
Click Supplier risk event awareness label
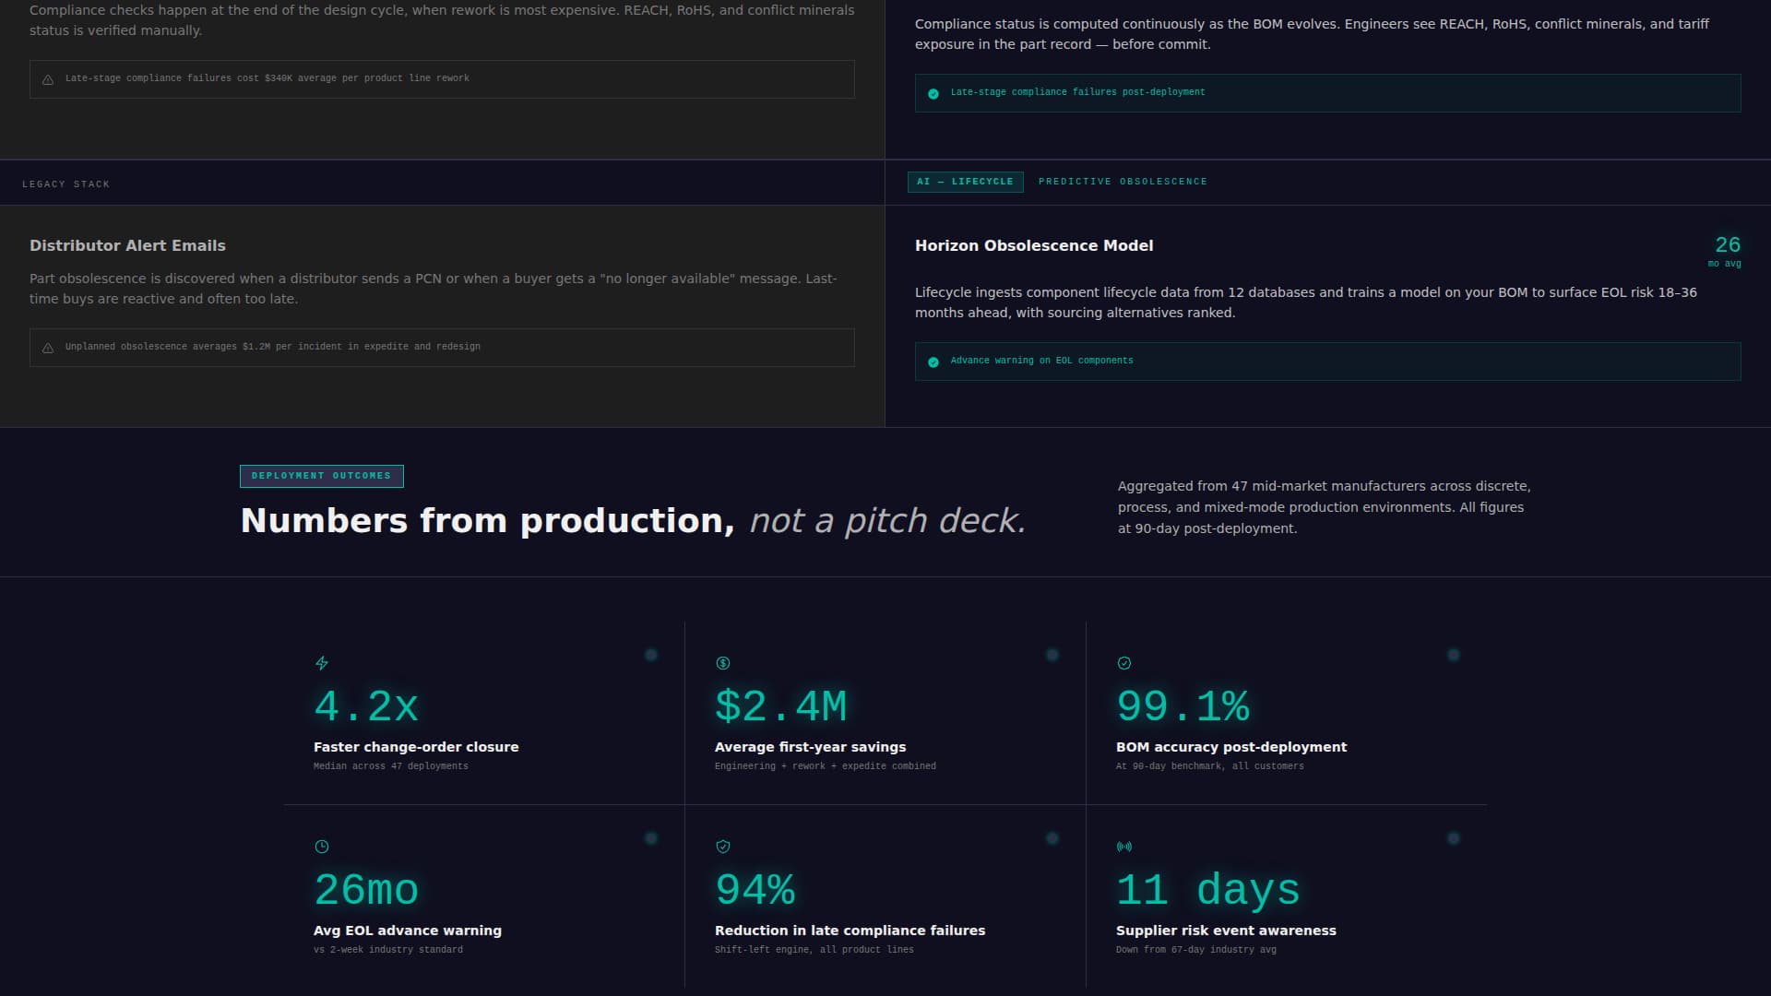(1226, 931)
